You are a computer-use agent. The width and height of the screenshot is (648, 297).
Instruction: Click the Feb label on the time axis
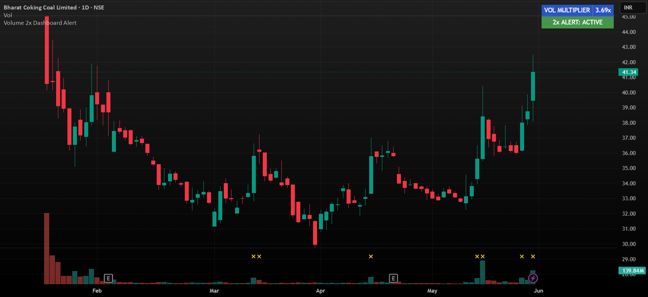[x=97, y=291]
